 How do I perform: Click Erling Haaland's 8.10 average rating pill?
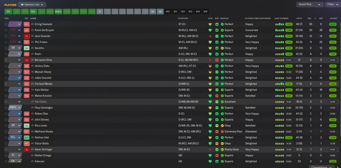pos(333,24)
